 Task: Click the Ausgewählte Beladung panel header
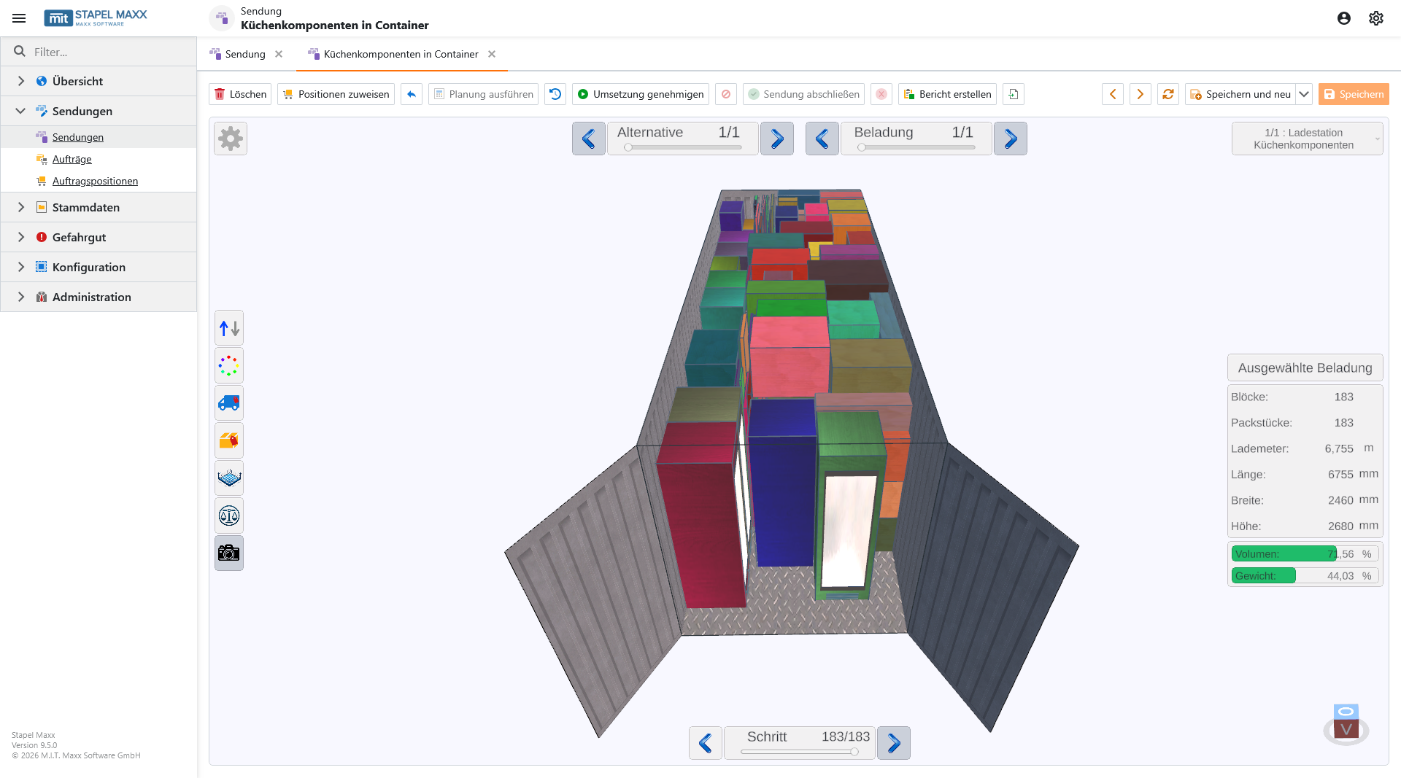point(1305,367)
